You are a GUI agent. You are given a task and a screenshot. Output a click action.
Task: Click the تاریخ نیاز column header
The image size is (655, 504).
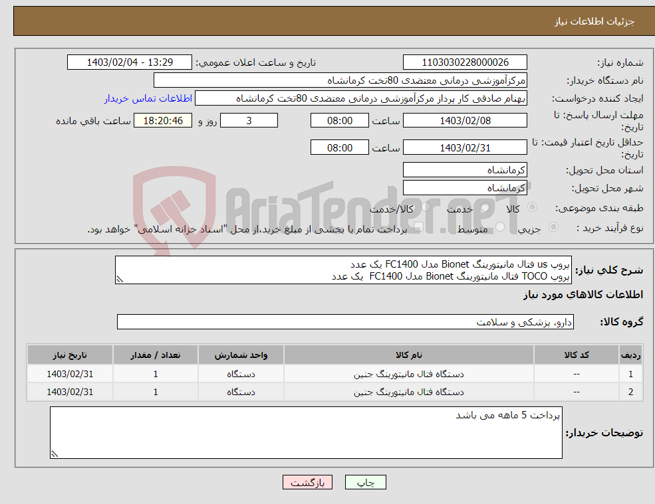(70, 355)
